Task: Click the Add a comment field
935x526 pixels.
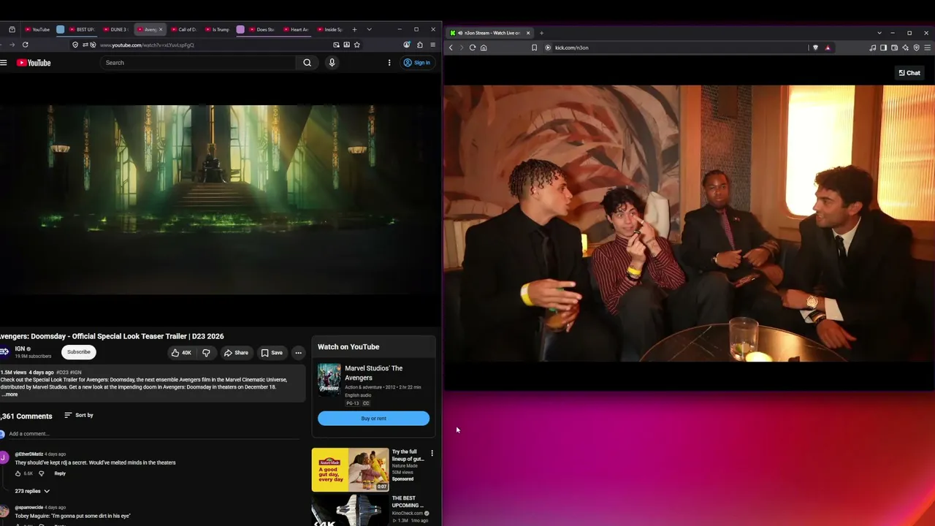Action: [x=153, y=434]
